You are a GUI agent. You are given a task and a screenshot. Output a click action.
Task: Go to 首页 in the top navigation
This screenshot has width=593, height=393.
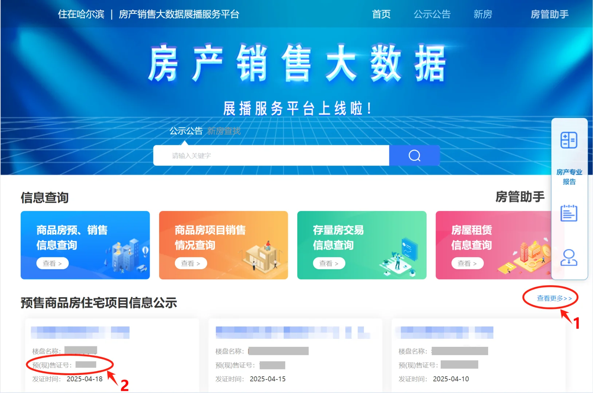pyautogui.click(x=381, y=14)
